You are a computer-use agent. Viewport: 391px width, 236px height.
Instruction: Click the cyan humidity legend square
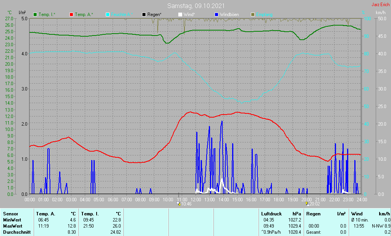[108, 15]
